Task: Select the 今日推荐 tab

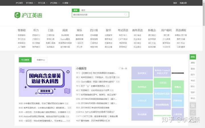Action: [25, 60]
